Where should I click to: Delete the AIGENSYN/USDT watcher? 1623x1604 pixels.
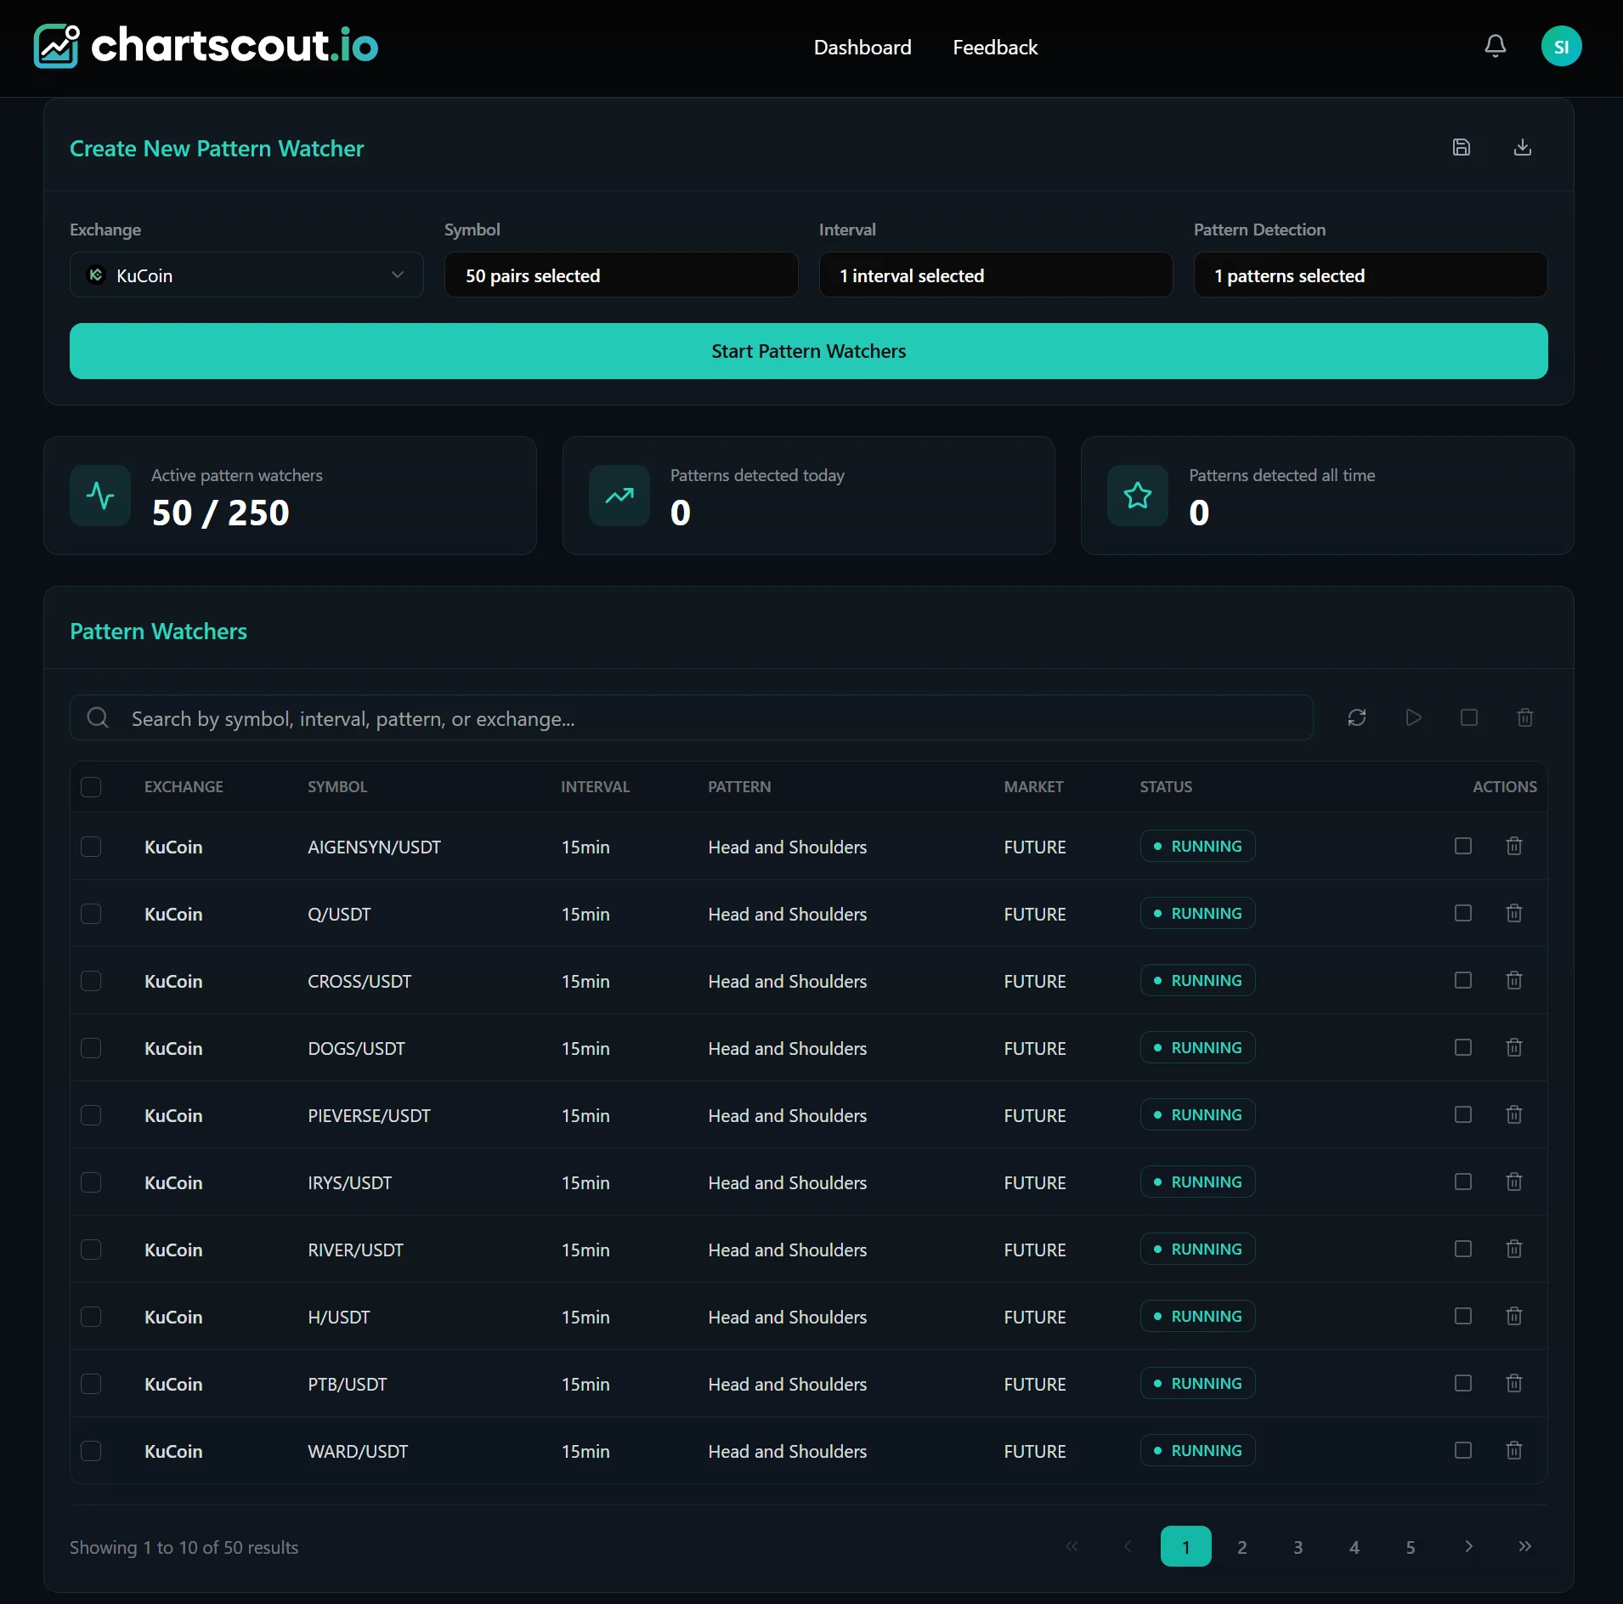pos(1513,846)
